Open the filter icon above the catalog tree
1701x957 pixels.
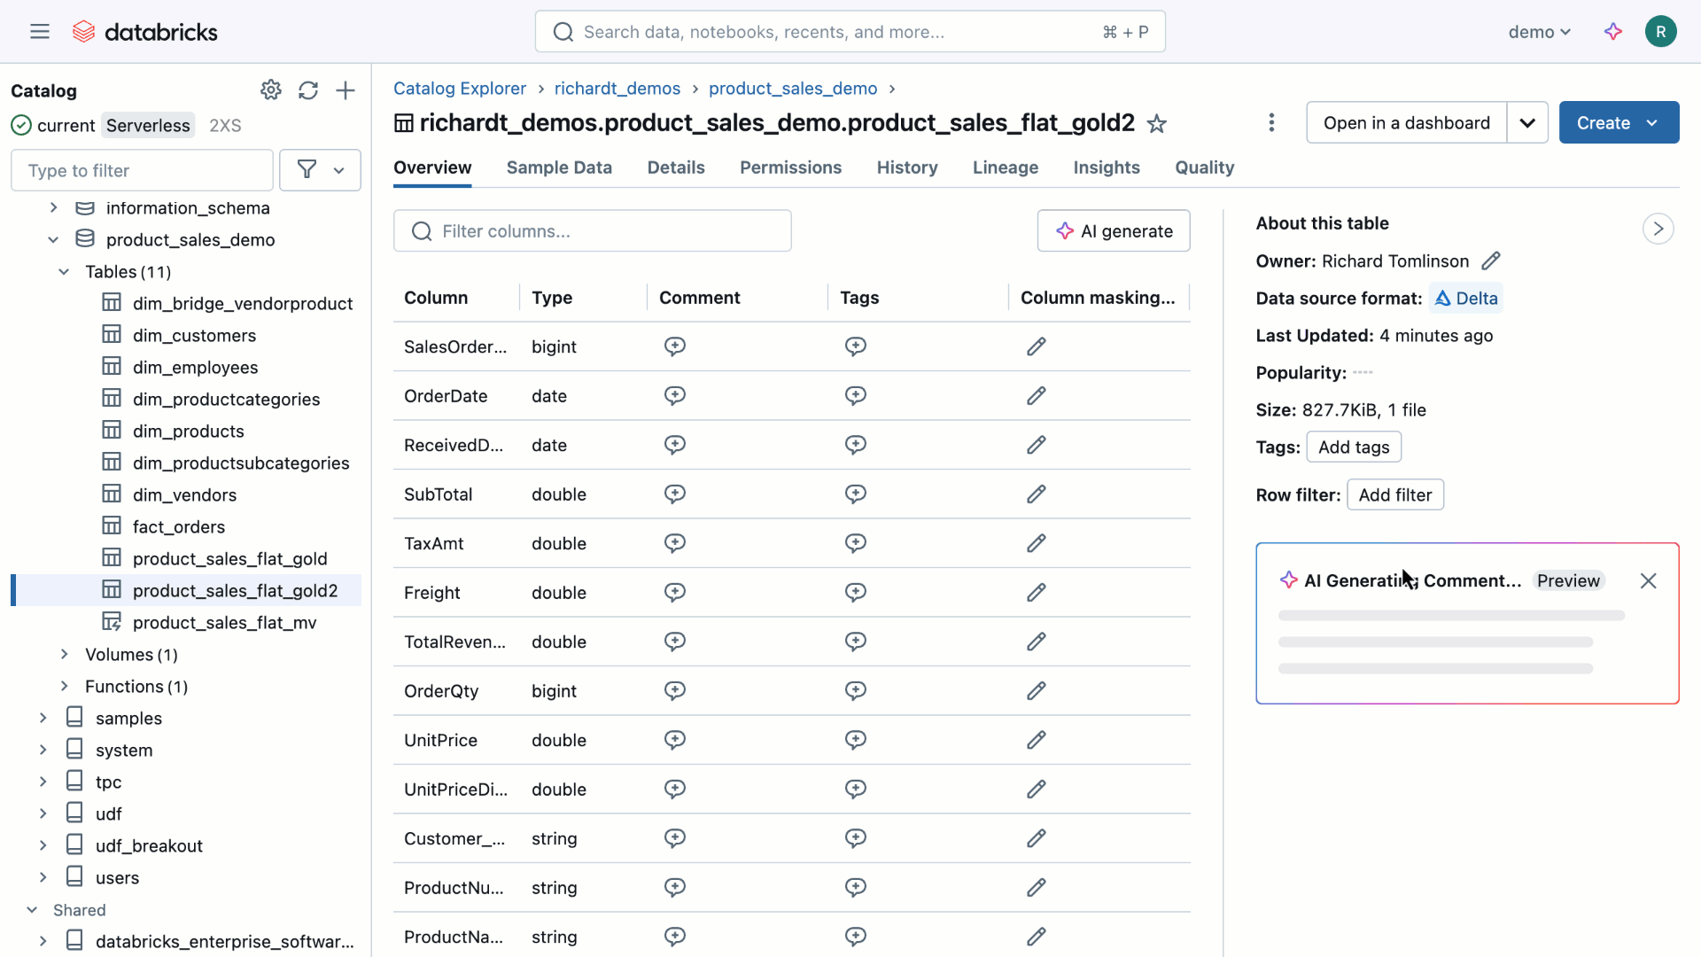click(x=307, y=169)
